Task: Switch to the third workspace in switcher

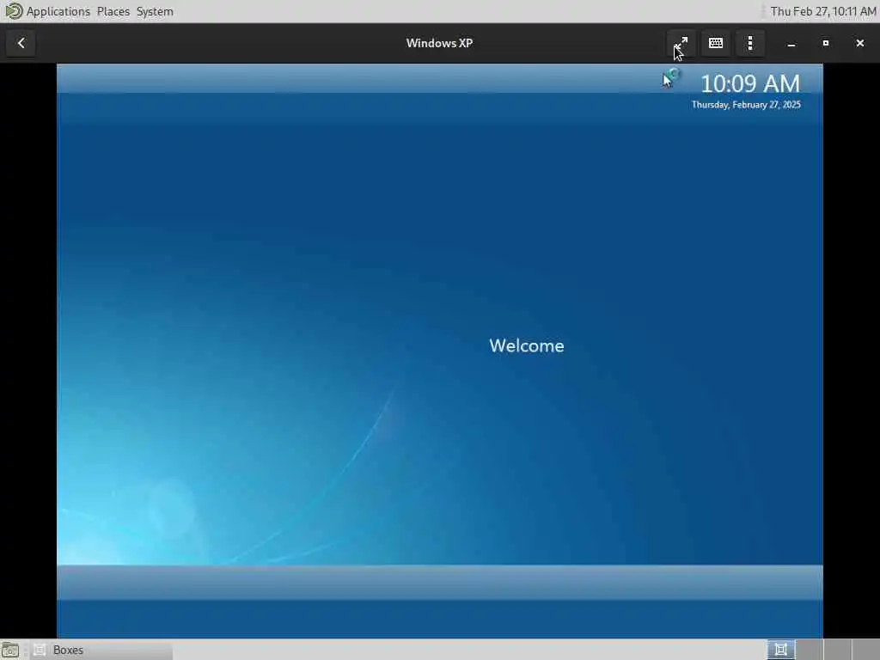Action: 837,650
